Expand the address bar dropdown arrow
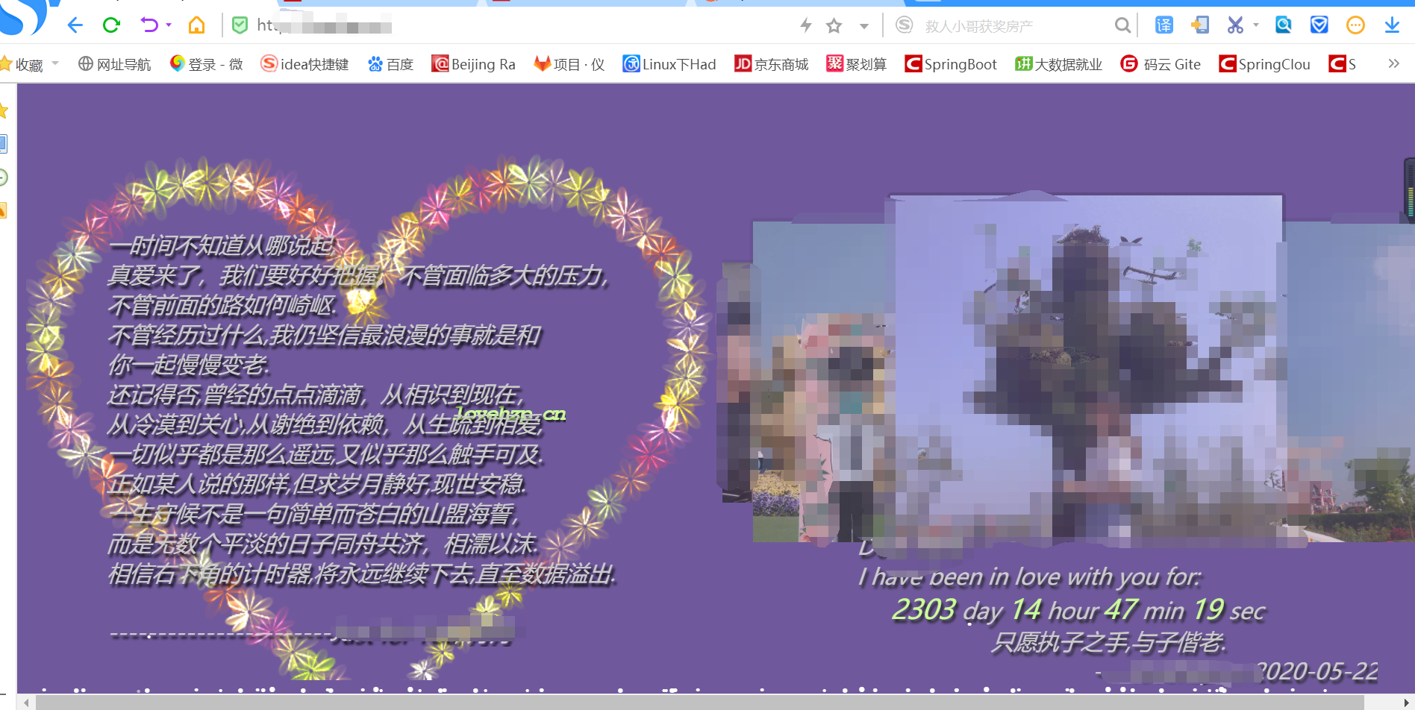Image resolution: width=1415 pixels, height=710 pixels. tap(864, 26)
